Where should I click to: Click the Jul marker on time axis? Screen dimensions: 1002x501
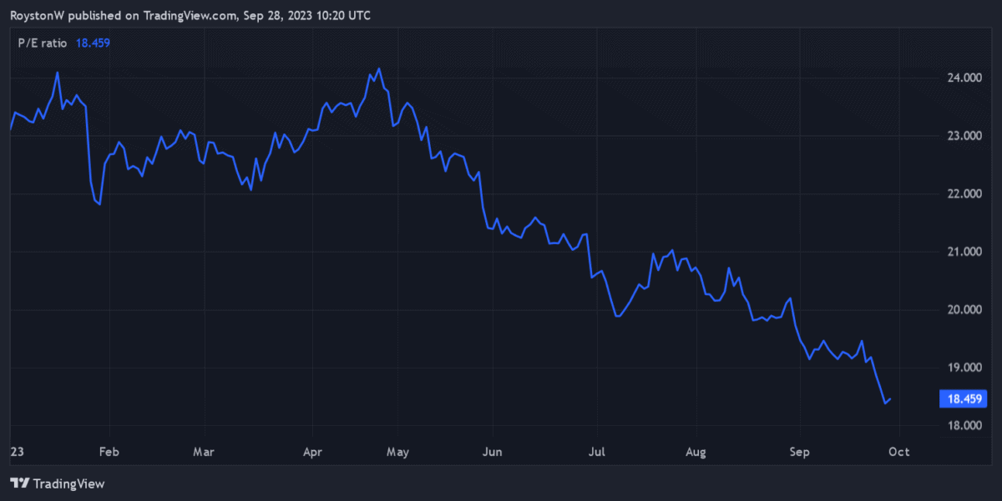pyautogui.click(x=597, y=453)
